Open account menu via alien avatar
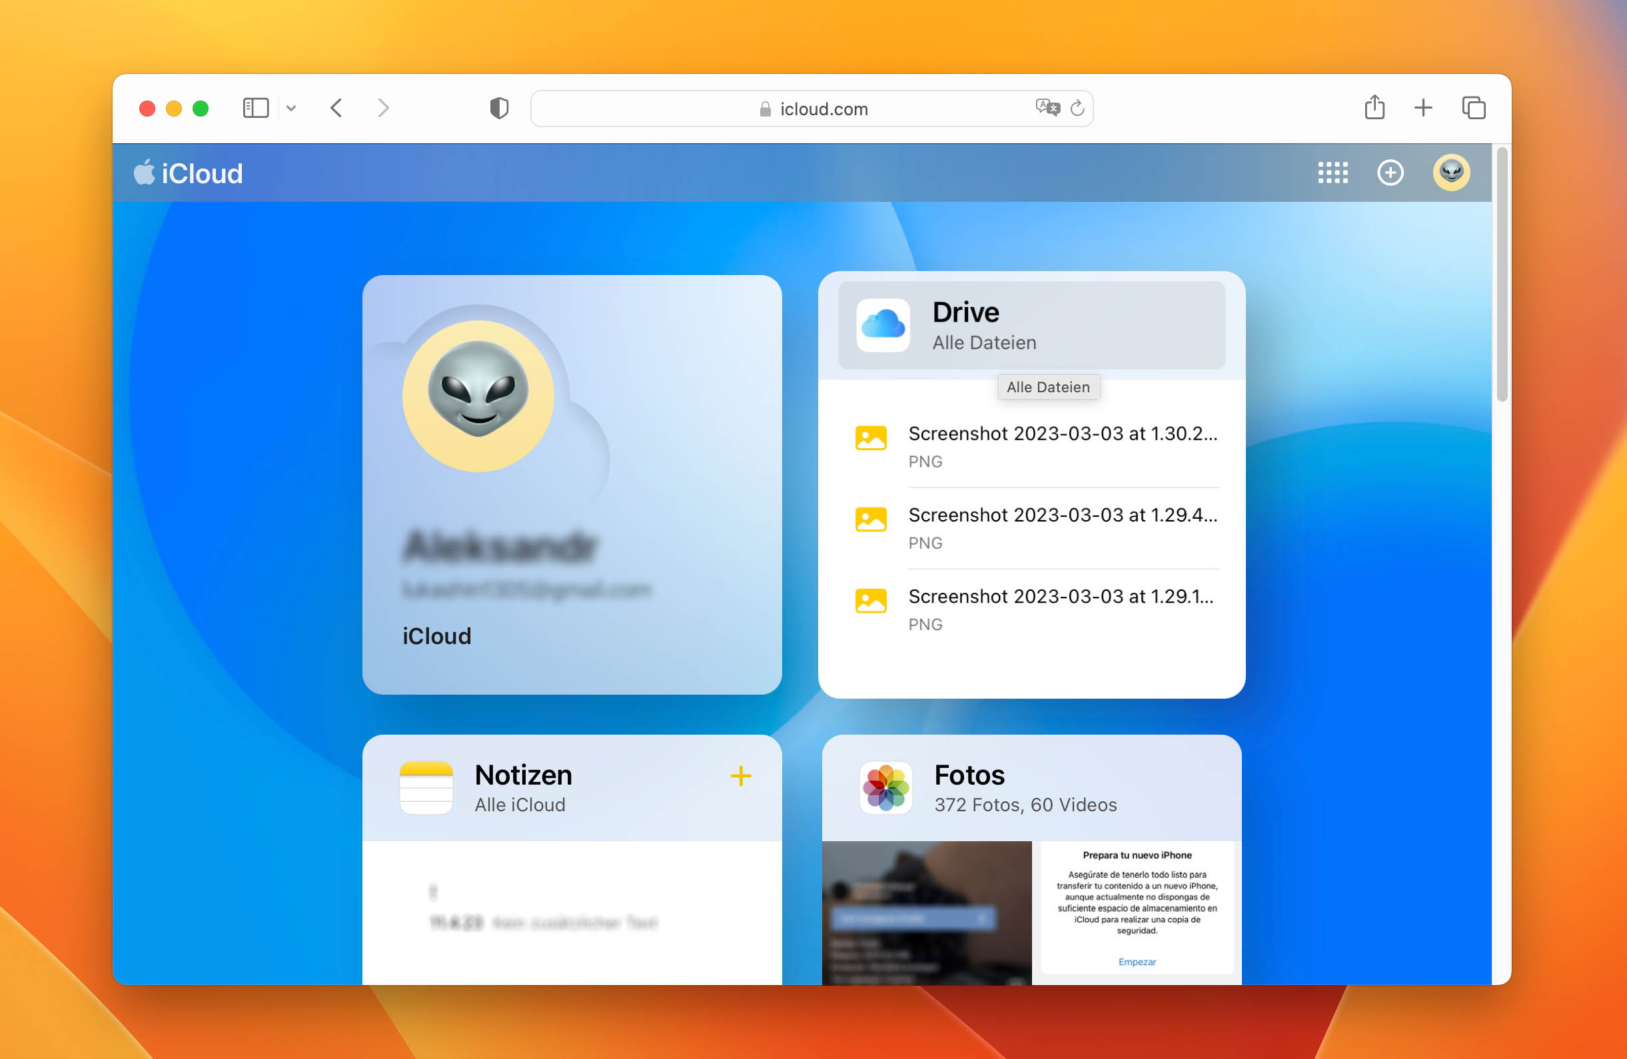 click(1450, 173)
